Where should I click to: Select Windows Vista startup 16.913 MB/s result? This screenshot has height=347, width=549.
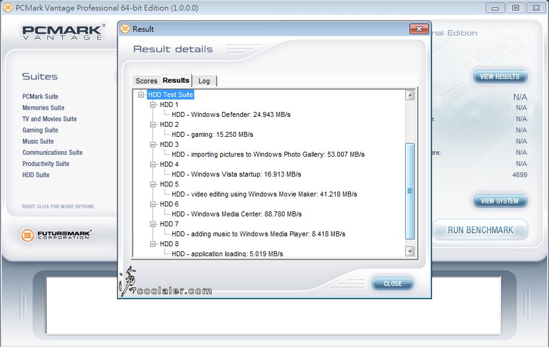pyautogui.click(x=237, y=174)
